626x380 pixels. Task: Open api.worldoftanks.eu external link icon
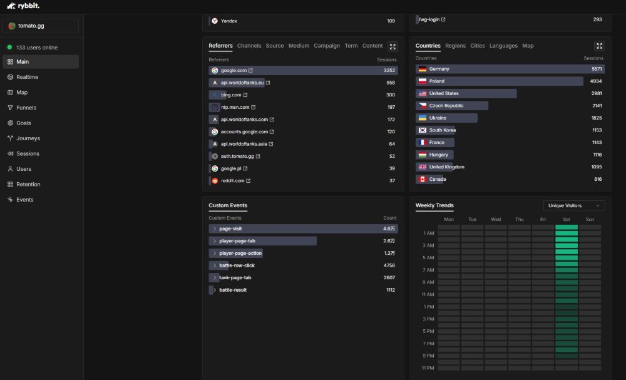point(268,83)
